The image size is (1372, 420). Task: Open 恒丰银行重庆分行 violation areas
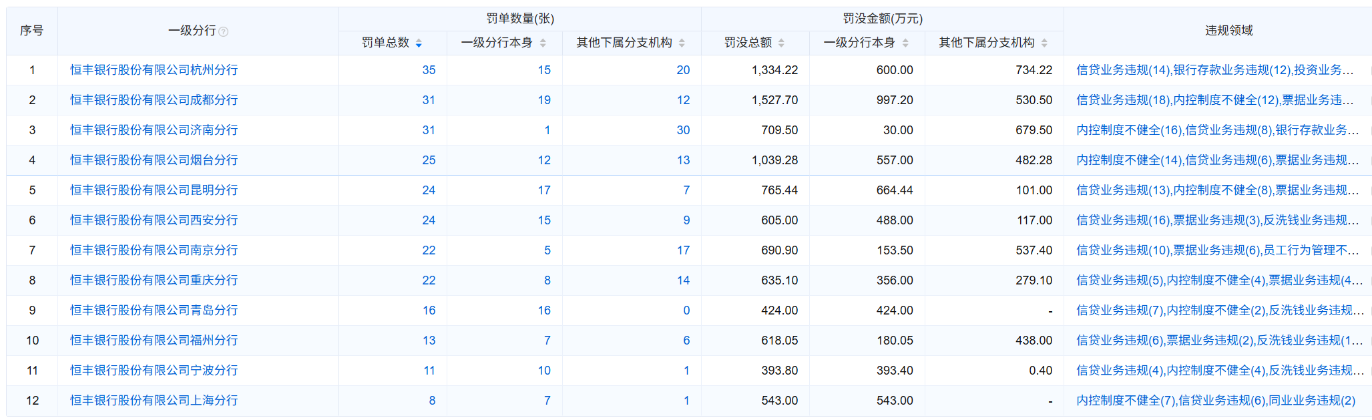[x=1218, y=280]
